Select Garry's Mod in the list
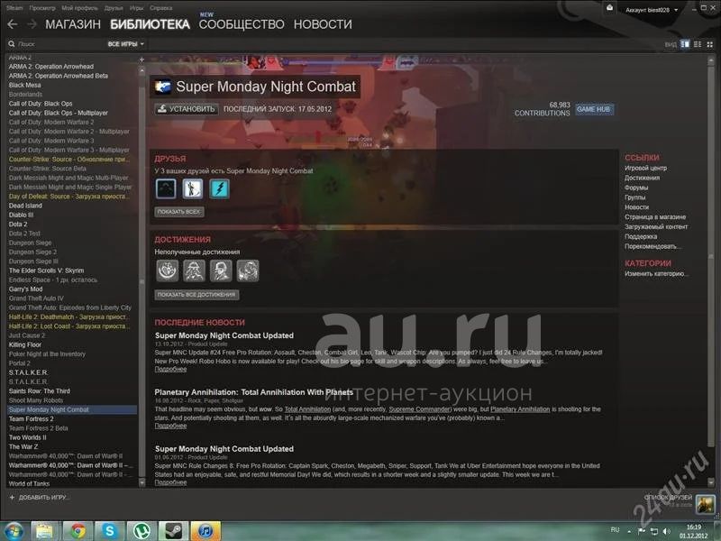 [x=25, y=289]
